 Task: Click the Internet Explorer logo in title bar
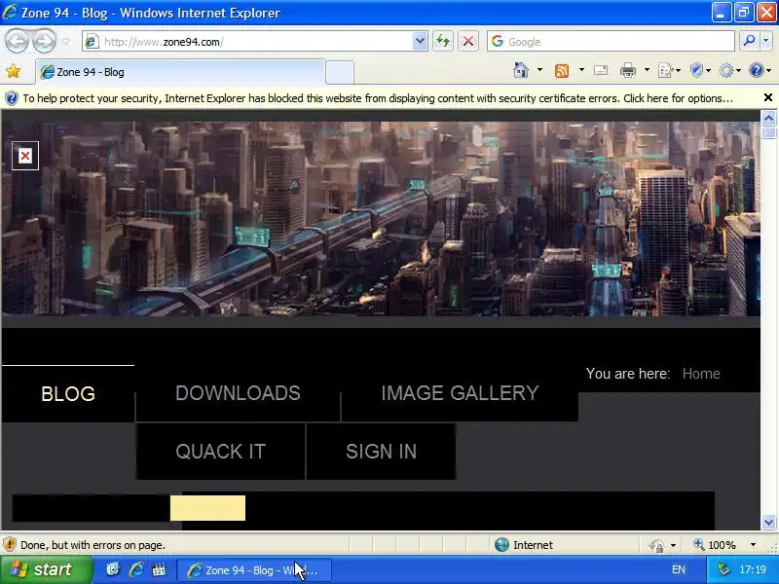[x=10, y=12]
